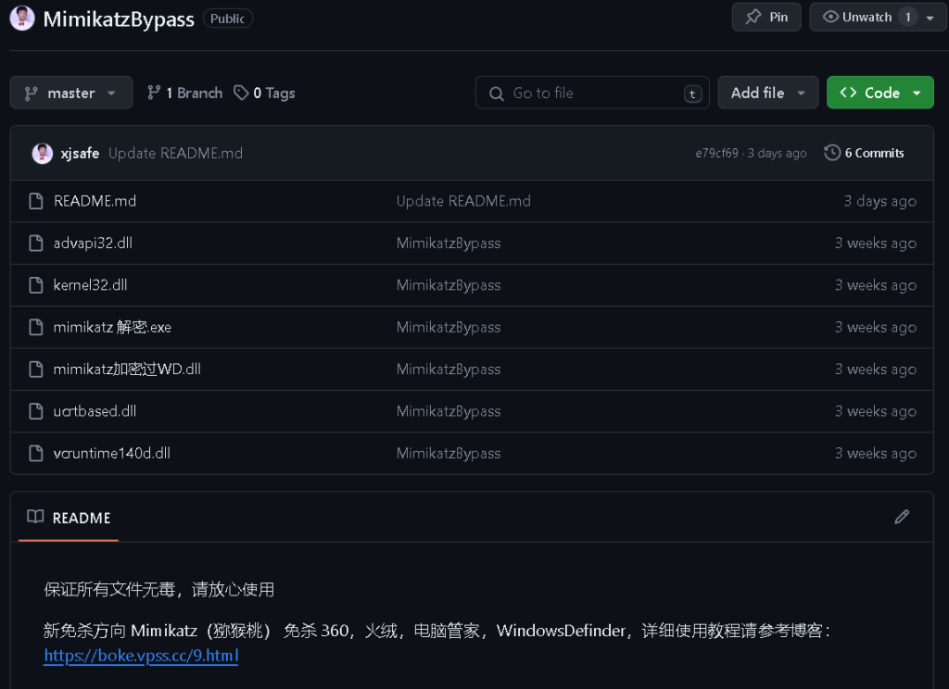The image size is (949, 689).
Task: Click the file icon beside mimikatz 解密.exe
Action: click(x=36, y=327)
